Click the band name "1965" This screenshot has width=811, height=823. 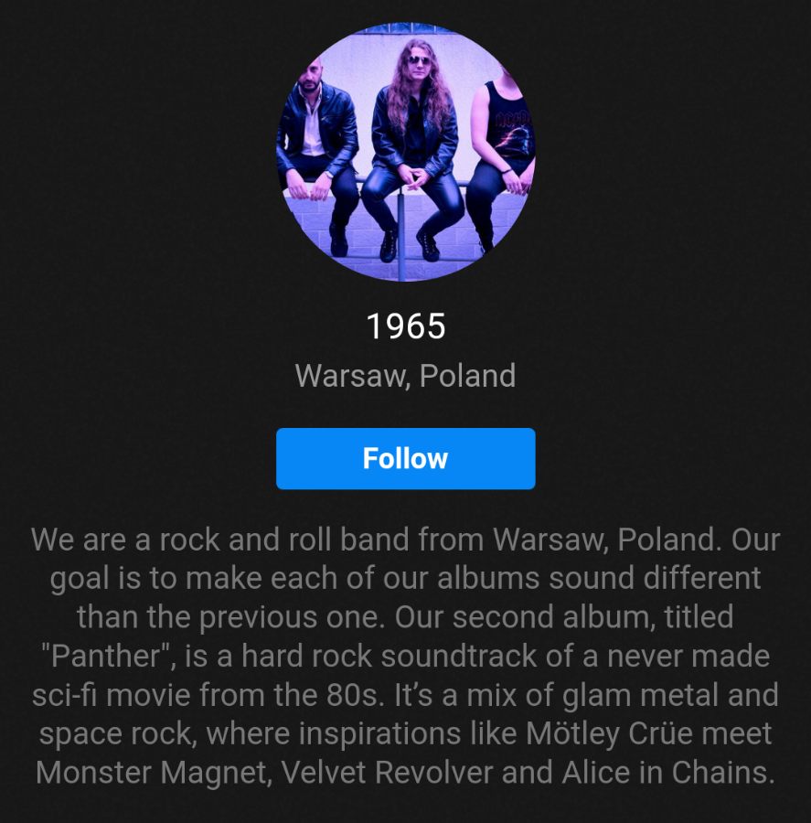click(x=406, y=326)
